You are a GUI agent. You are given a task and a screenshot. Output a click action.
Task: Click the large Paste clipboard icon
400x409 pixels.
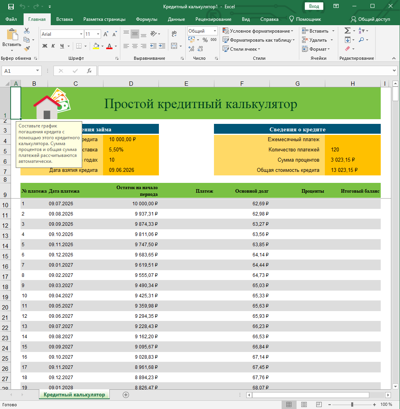(x=12, y=35)
